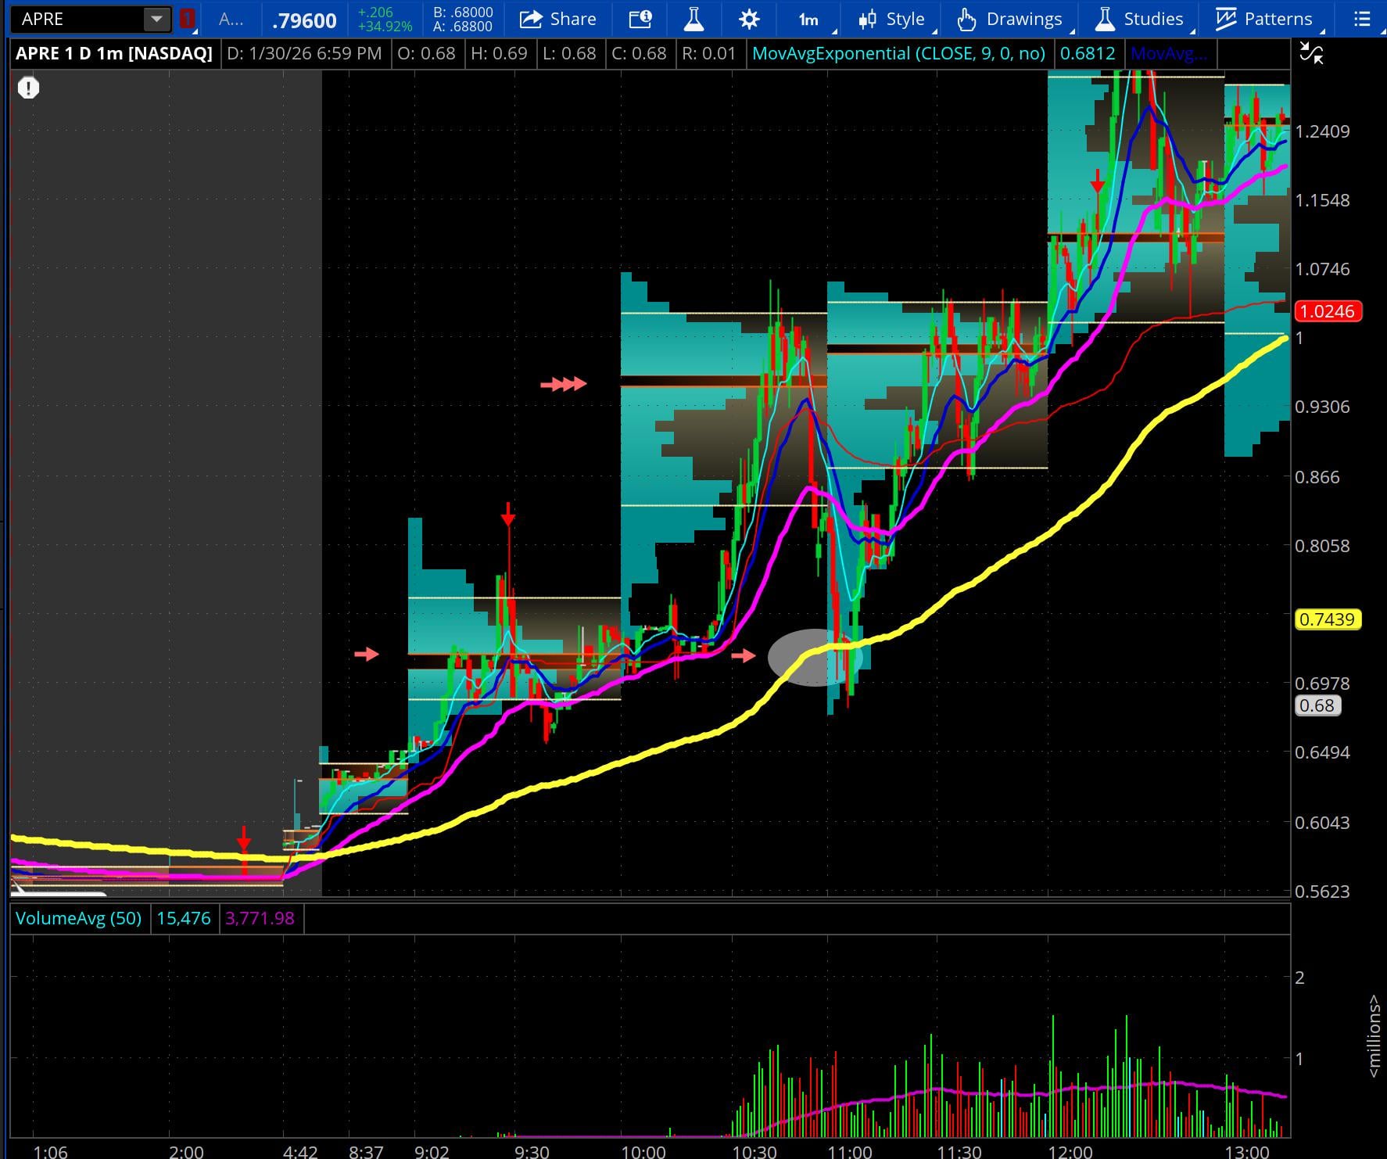This screenshot has width=1387, height=1159.
Task: Open the Style menu
Action: 891,20
